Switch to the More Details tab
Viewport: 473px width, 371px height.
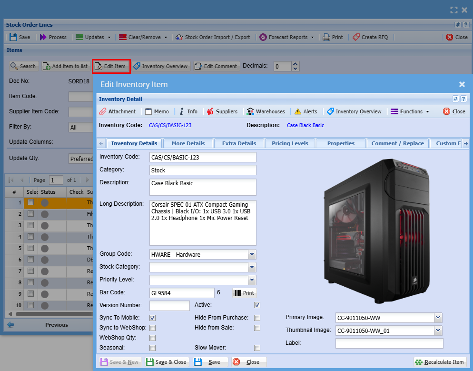[x=188, y=143]
